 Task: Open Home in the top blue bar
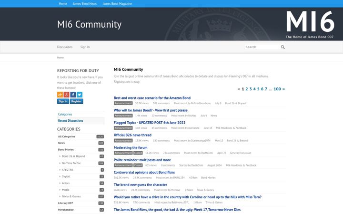(x=63, y=4)
